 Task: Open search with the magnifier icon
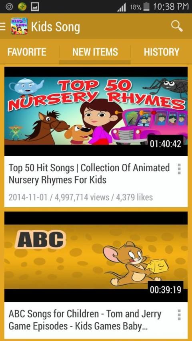176,26
